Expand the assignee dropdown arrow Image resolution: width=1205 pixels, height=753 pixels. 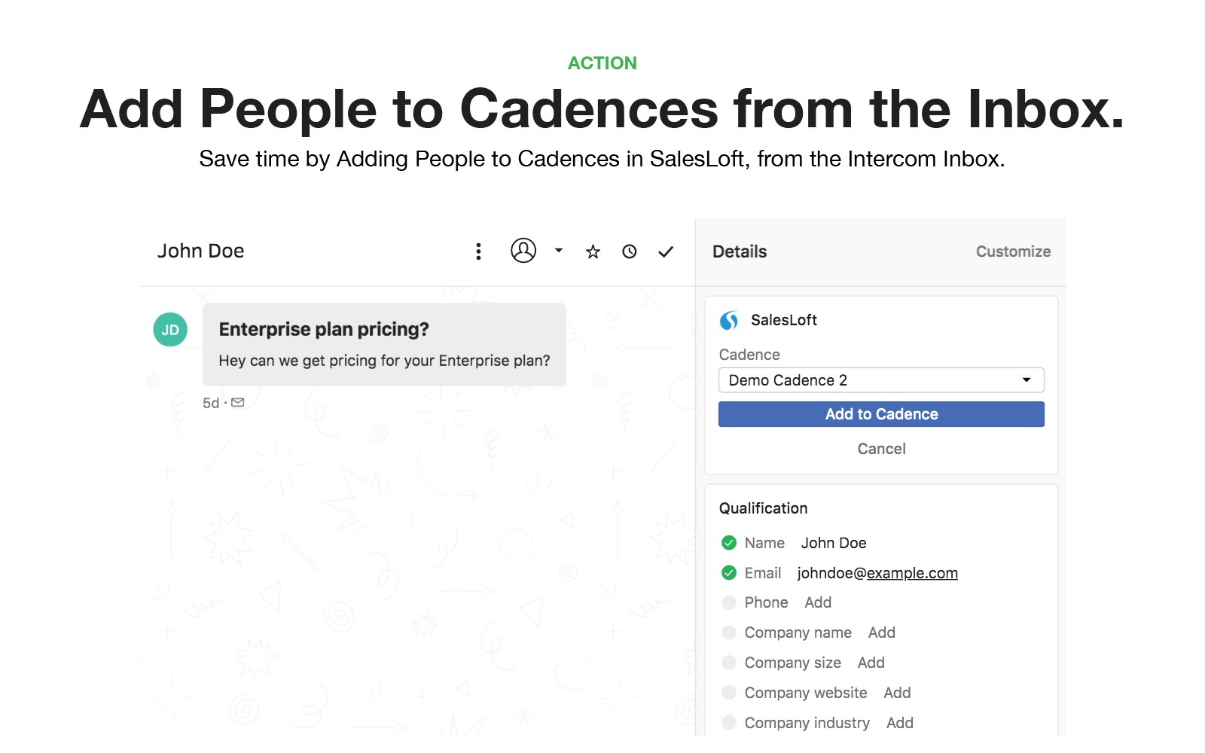[559, 251]
